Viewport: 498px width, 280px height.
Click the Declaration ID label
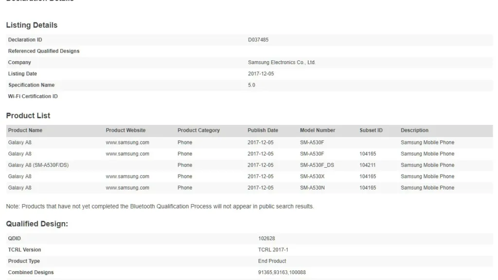pyautogui.click(x=25, y=40)
